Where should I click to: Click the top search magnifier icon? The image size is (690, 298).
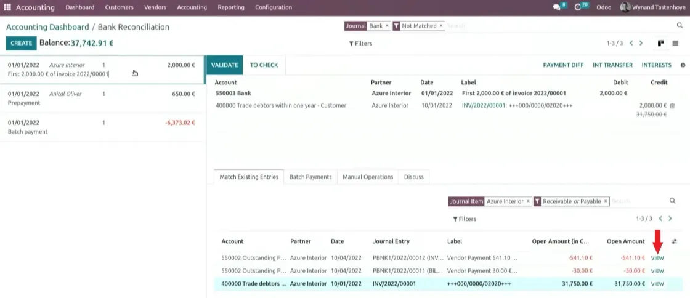pos(680,25)
